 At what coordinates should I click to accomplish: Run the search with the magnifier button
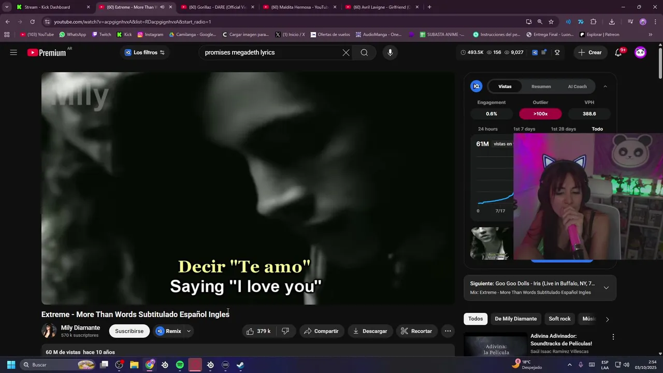[x=364, y=52]
